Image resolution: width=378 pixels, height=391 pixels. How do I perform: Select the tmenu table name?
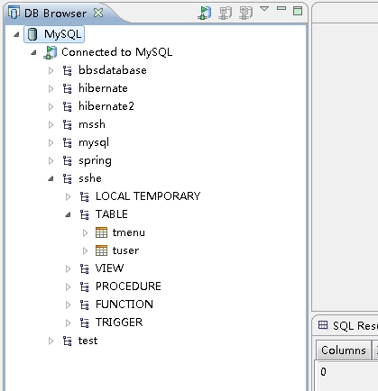click(129, 232)
